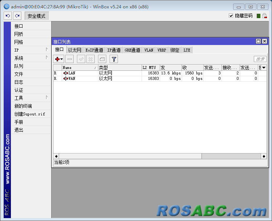The image size is (272, 221).
Task: Click the horizontal scrollbar thumb
Action: [130, 156]
